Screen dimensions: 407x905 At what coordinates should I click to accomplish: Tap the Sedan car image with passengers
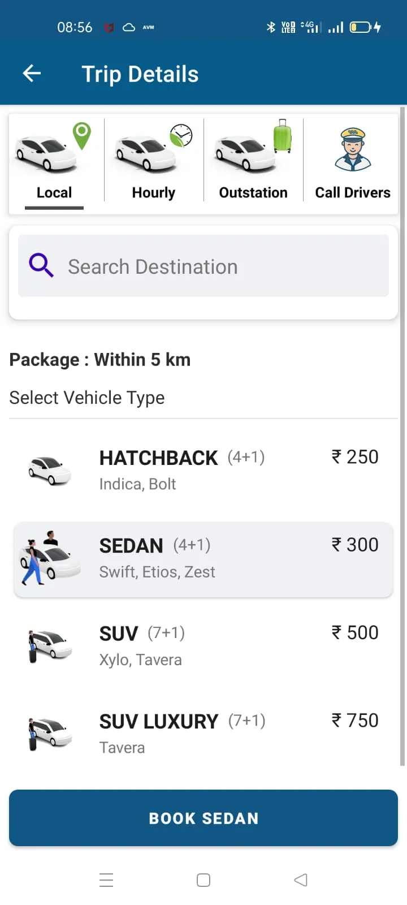coord(47,558)
